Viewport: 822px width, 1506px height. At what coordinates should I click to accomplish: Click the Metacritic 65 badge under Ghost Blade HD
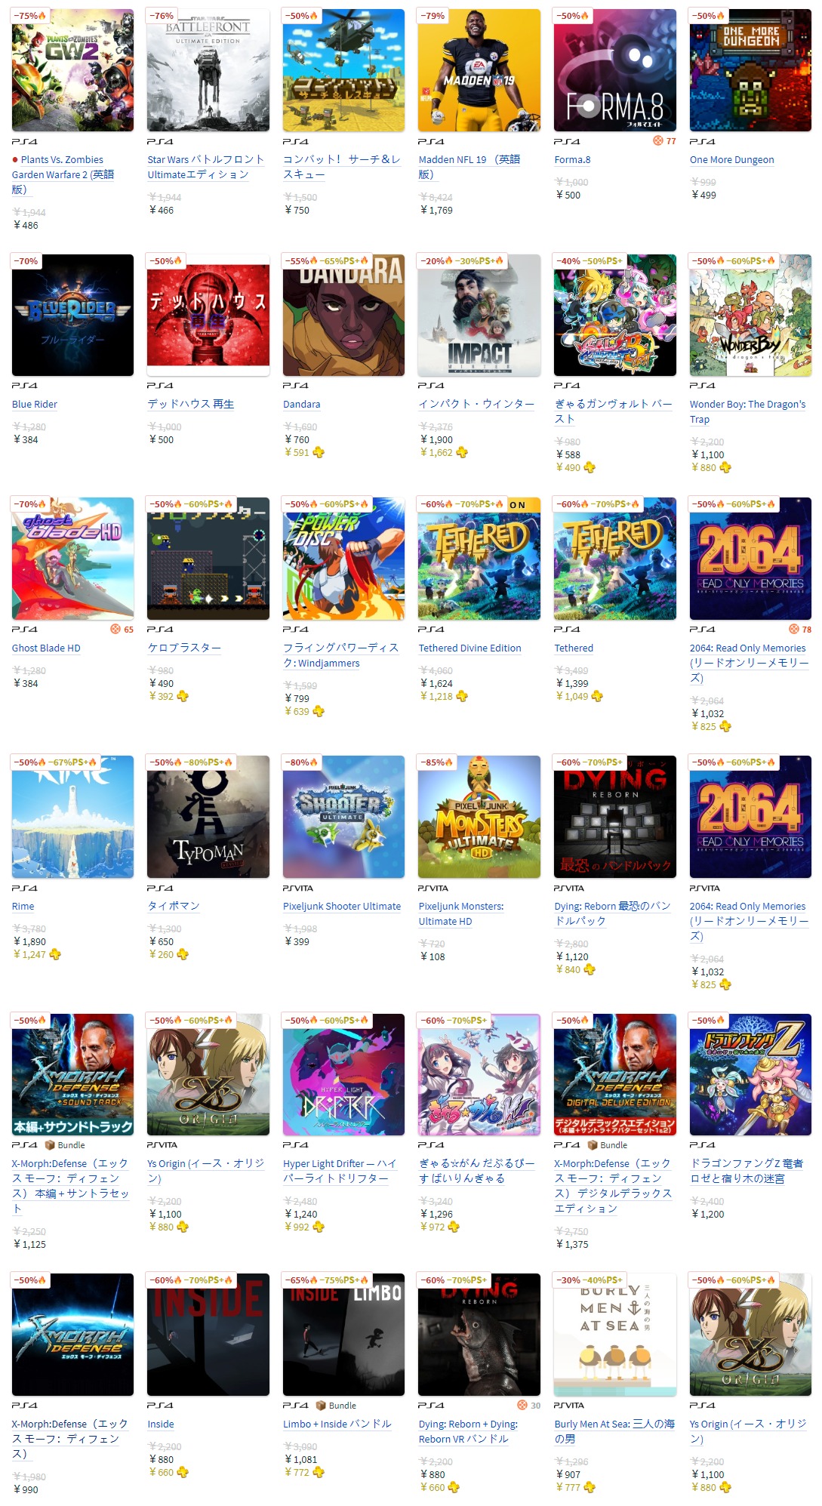(x=122, y=629)
